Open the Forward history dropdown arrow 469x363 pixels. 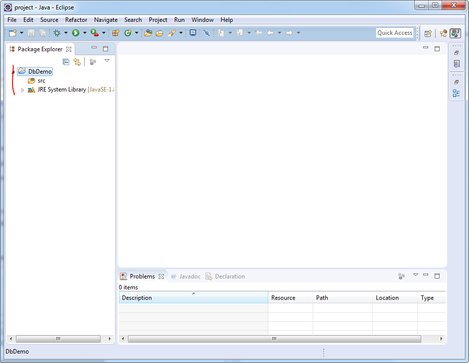(x=298, y=33)
